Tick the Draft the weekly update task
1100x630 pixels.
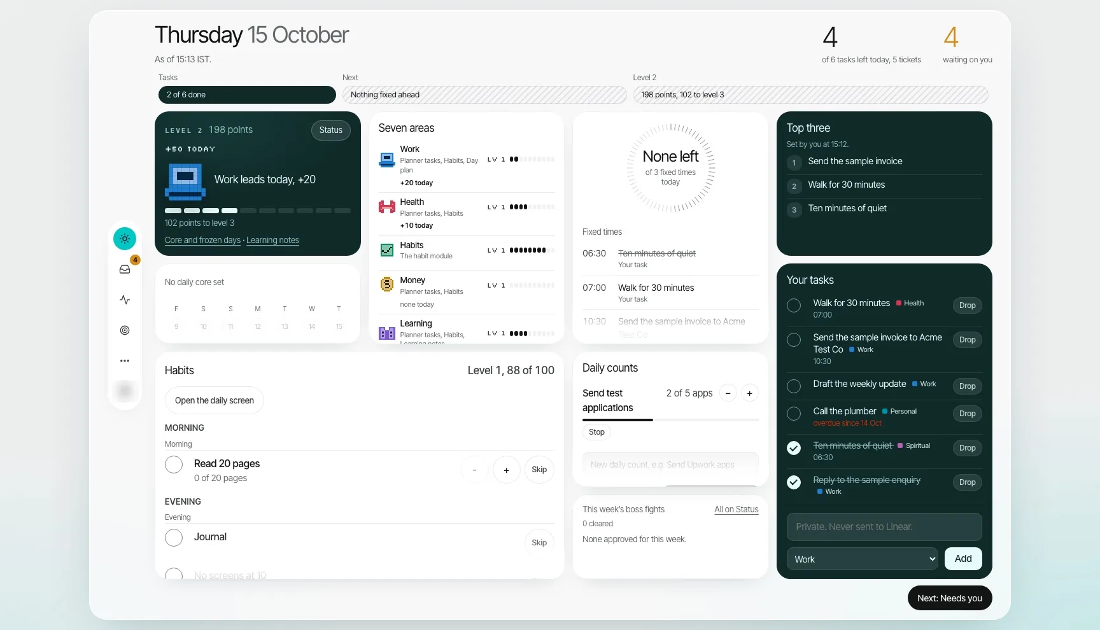click(x=794, y=386)
